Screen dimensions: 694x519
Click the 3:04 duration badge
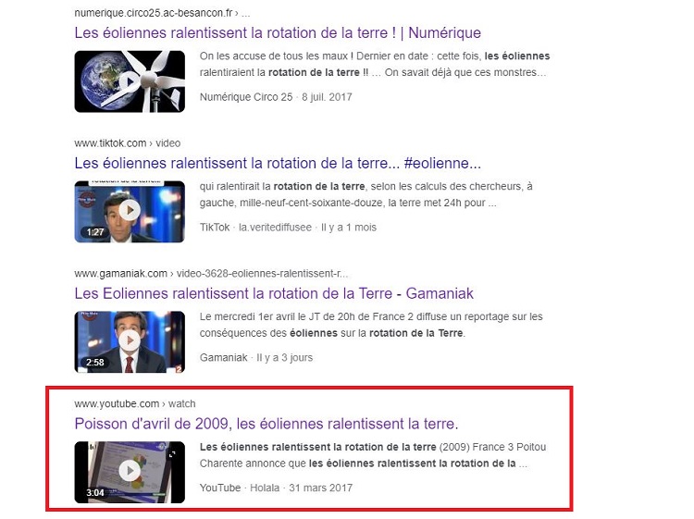95,492
